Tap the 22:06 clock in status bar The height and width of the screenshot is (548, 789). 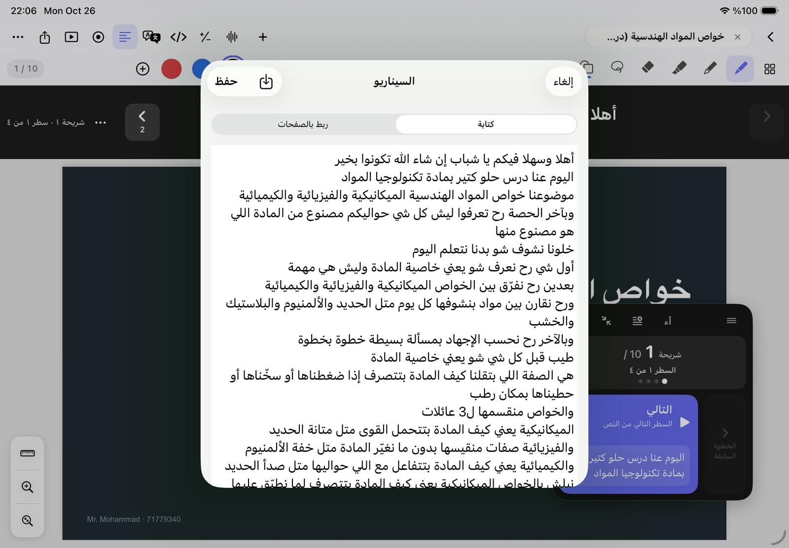point(24,10)
